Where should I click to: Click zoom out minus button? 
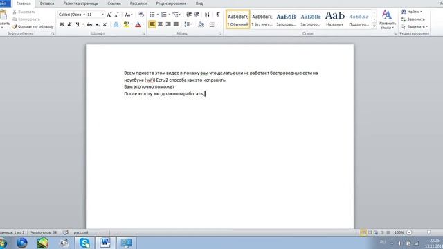point(409,232)
